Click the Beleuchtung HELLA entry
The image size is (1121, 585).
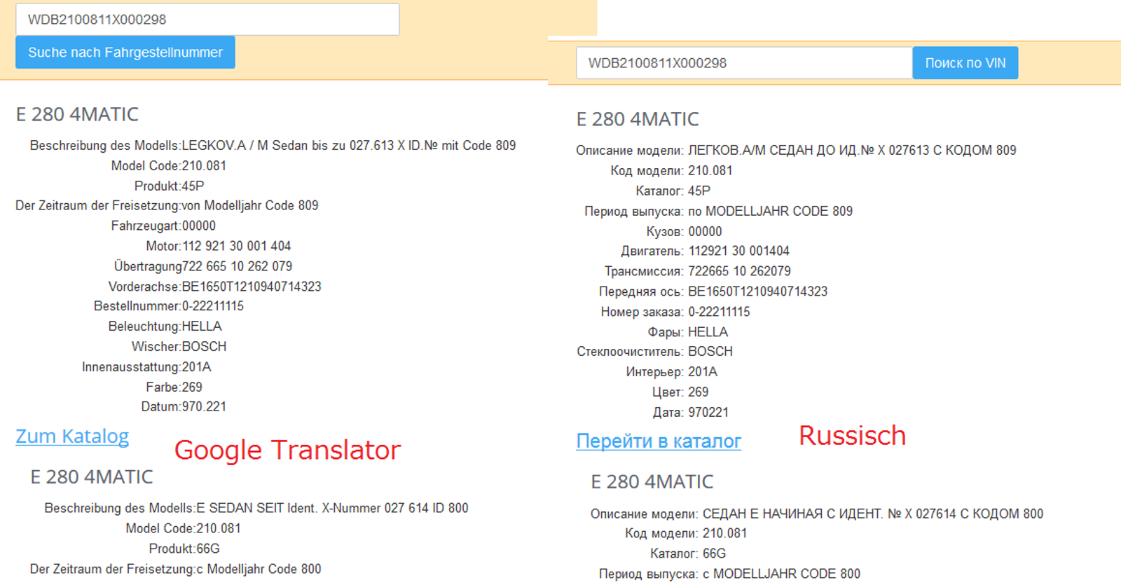coord(201,326)
